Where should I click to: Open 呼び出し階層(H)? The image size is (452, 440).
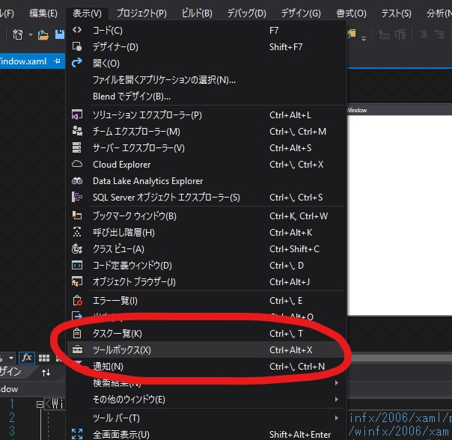(206, 233)
